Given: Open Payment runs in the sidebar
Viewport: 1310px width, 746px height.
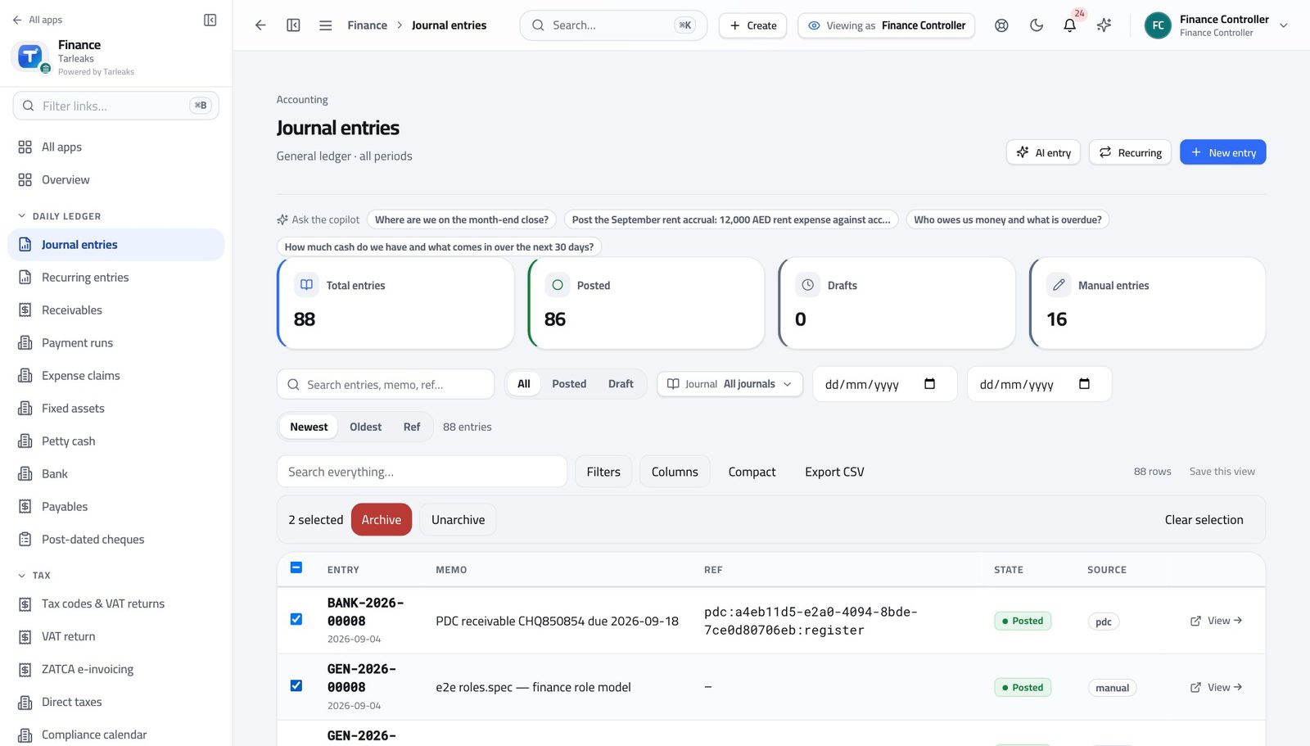Looking at the screenshot, I should click(115, 343).
